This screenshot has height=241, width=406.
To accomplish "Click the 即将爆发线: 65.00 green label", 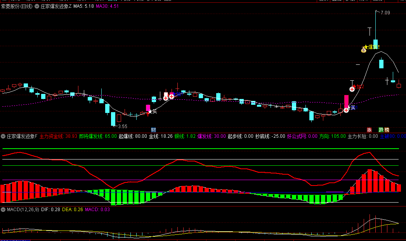I will point(98,136).
